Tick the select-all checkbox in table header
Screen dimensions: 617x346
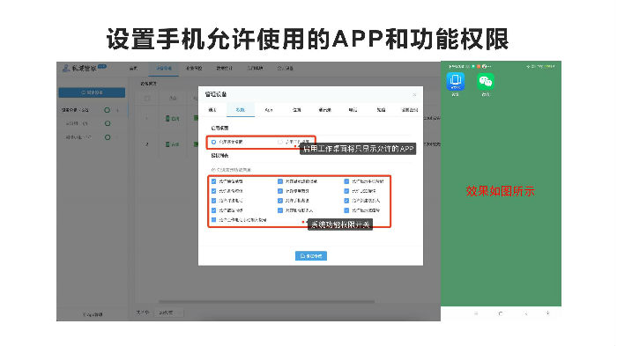click(x=147, y=99)
